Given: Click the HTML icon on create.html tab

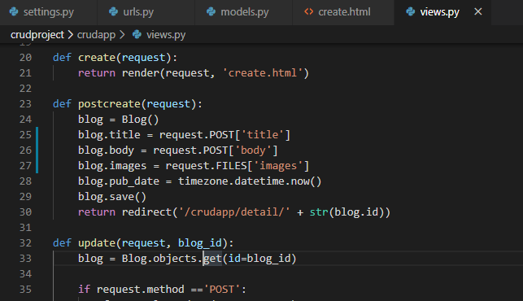Looking at the screenshot, I should (309, 11).
